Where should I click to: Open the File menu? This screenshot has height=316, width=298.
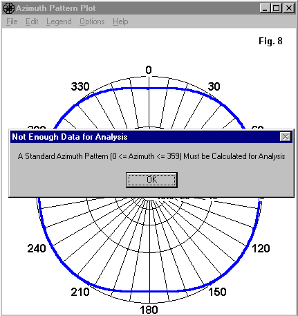pos(12,21)
